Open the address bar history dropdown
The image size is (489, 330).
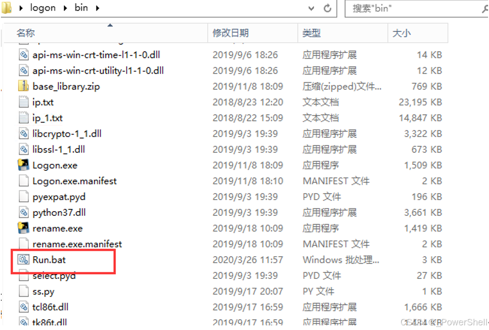pos(311,8)
